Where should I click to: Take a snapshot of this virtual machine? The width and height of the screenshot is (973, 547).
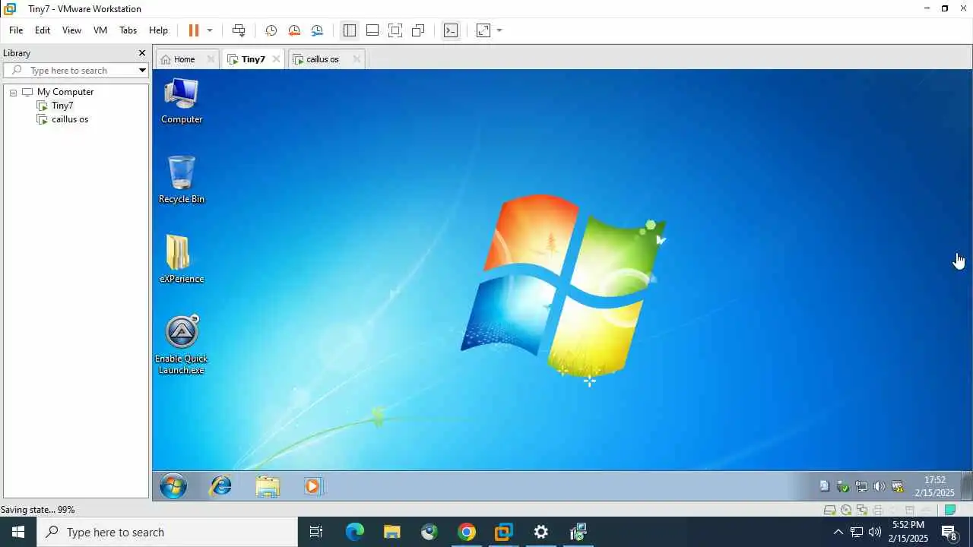pos(271,30)
